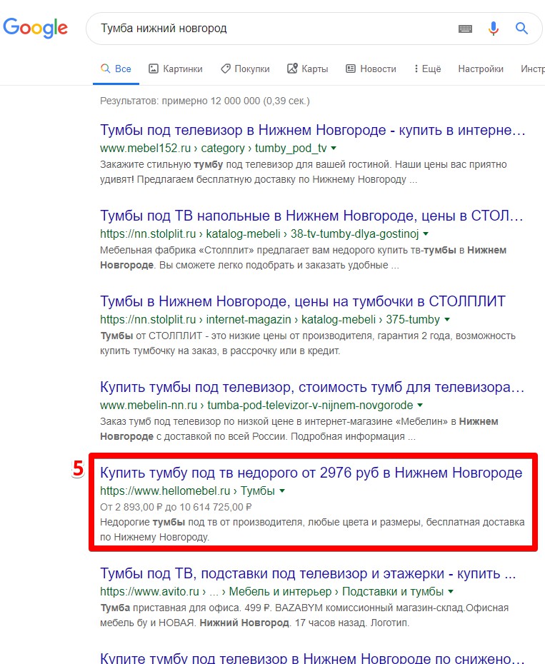This screenshot has height=664, width=545.
Task: Expand arrow after 38-tv-tumby-dlya-gostinoj URL
Action: coord(426,233)
